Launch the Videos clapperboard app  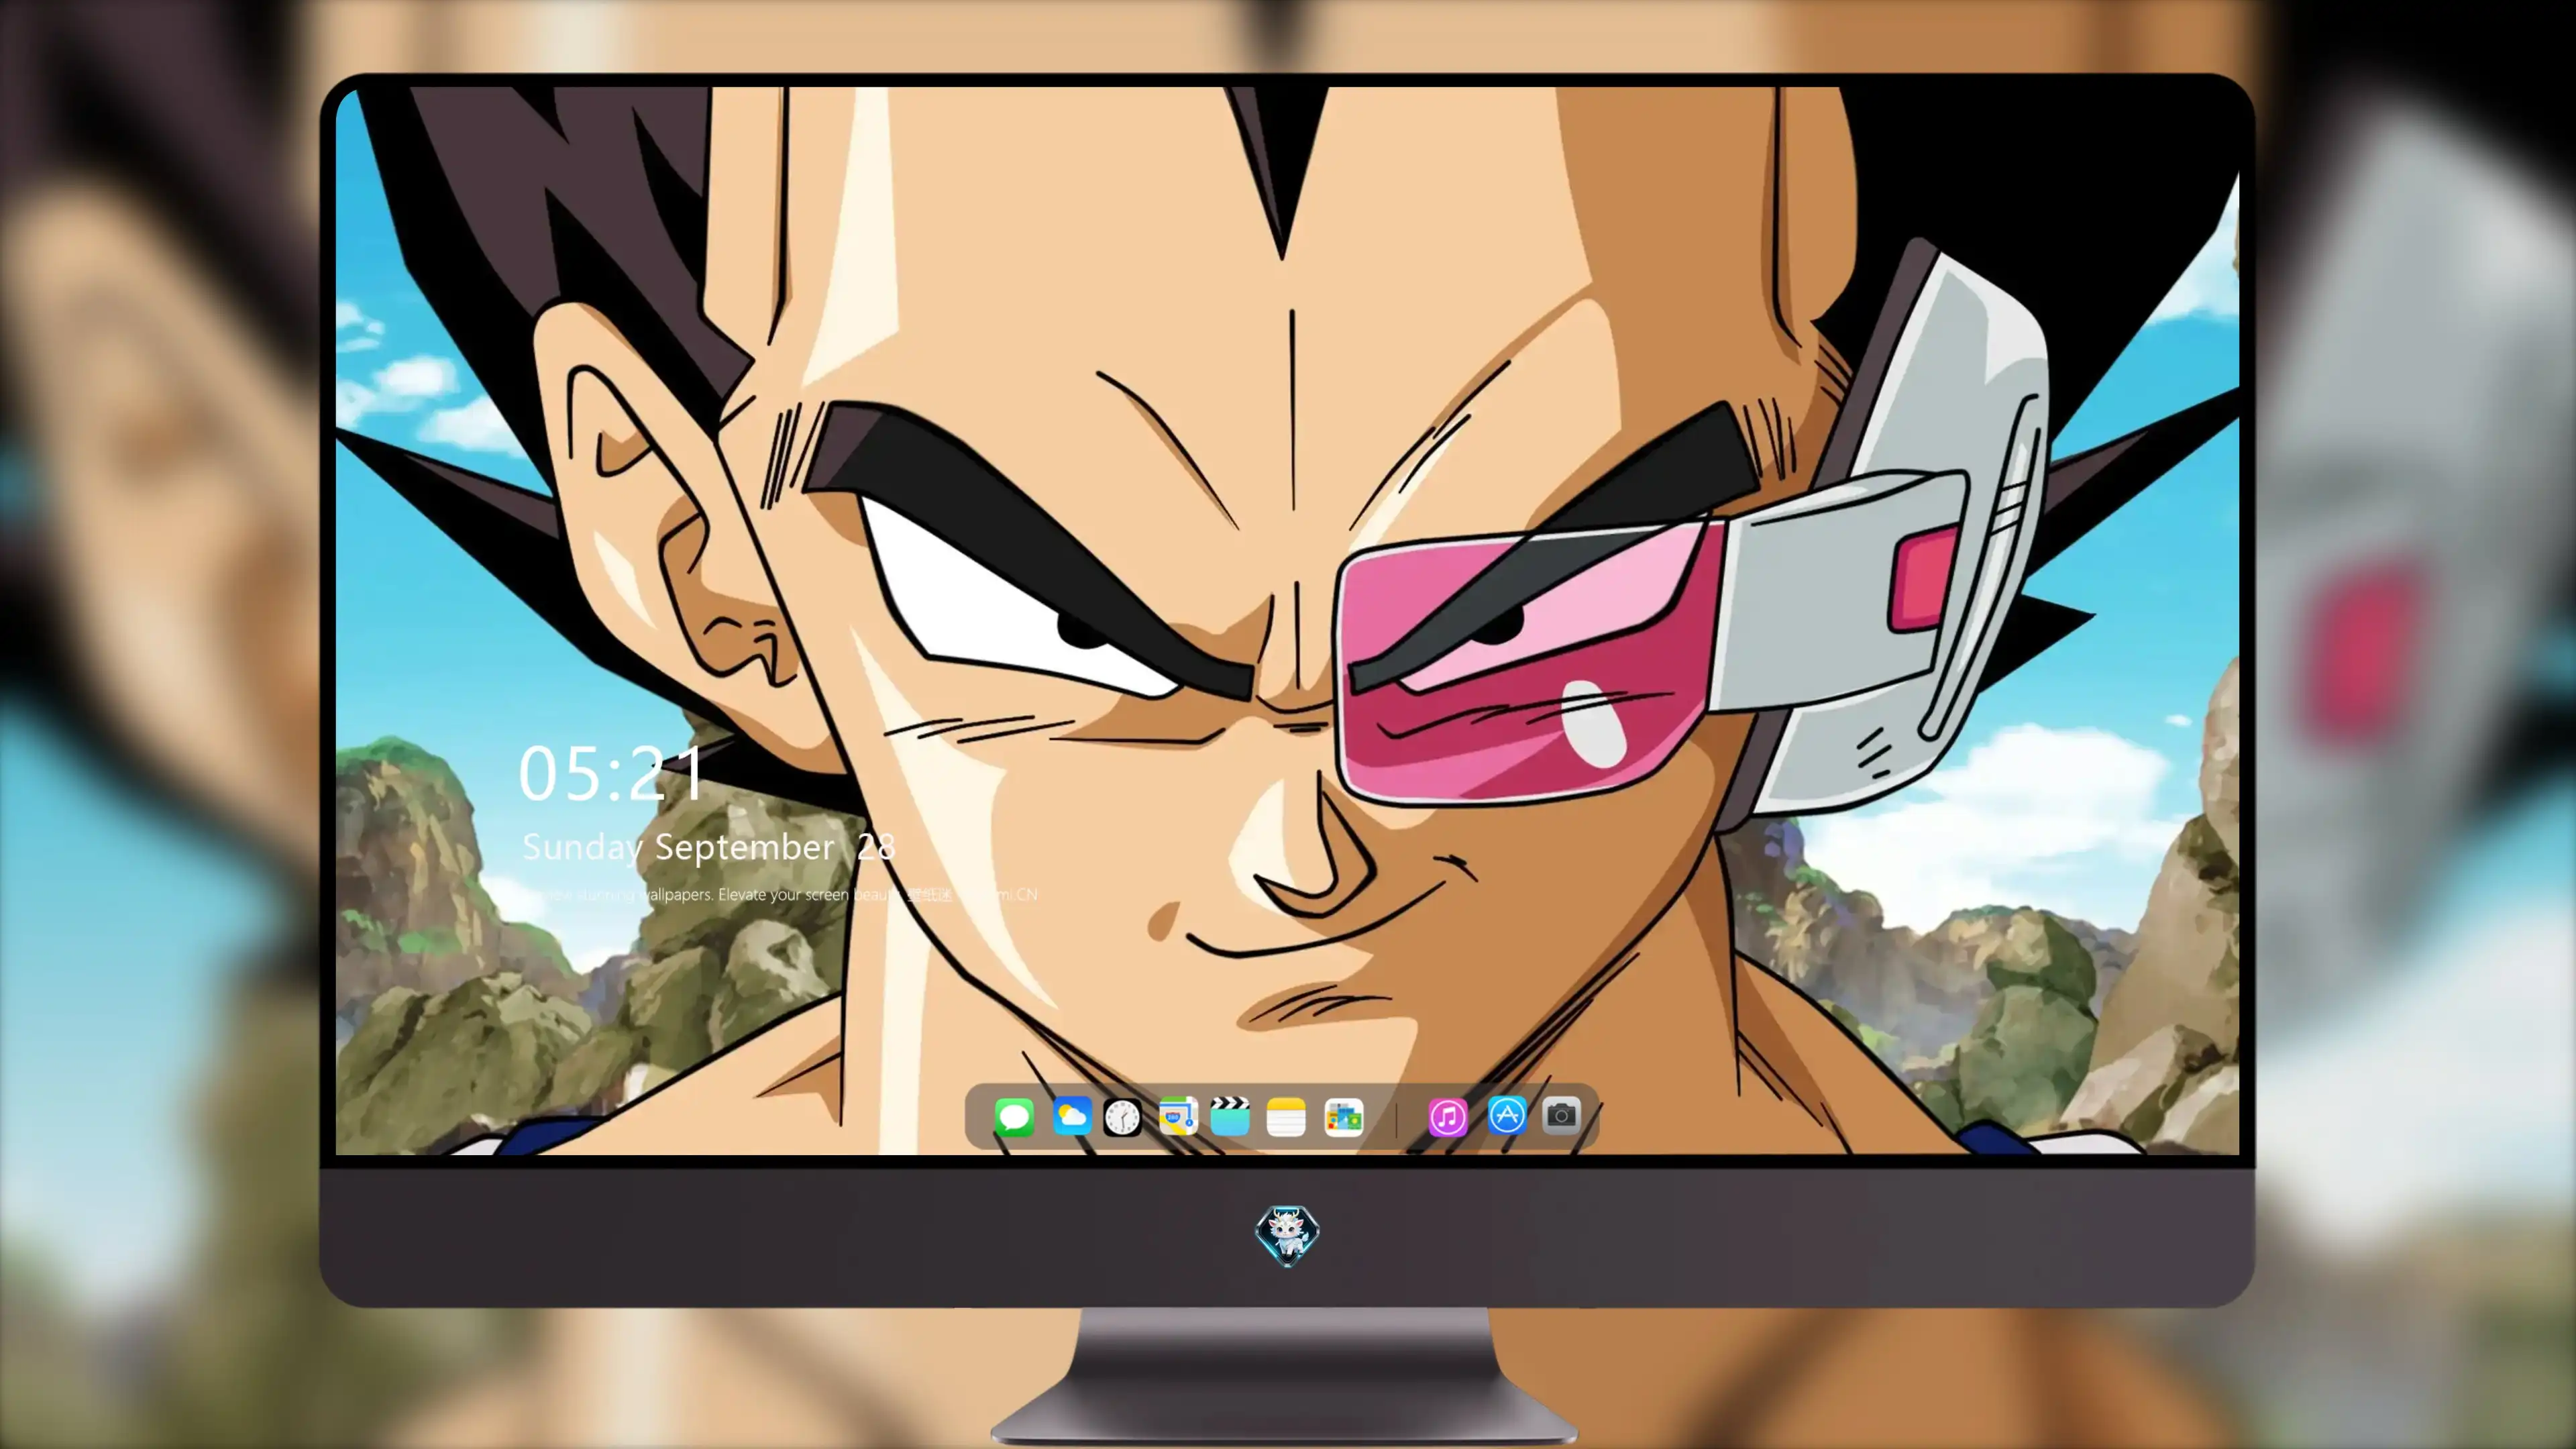pos(1230,1116)
